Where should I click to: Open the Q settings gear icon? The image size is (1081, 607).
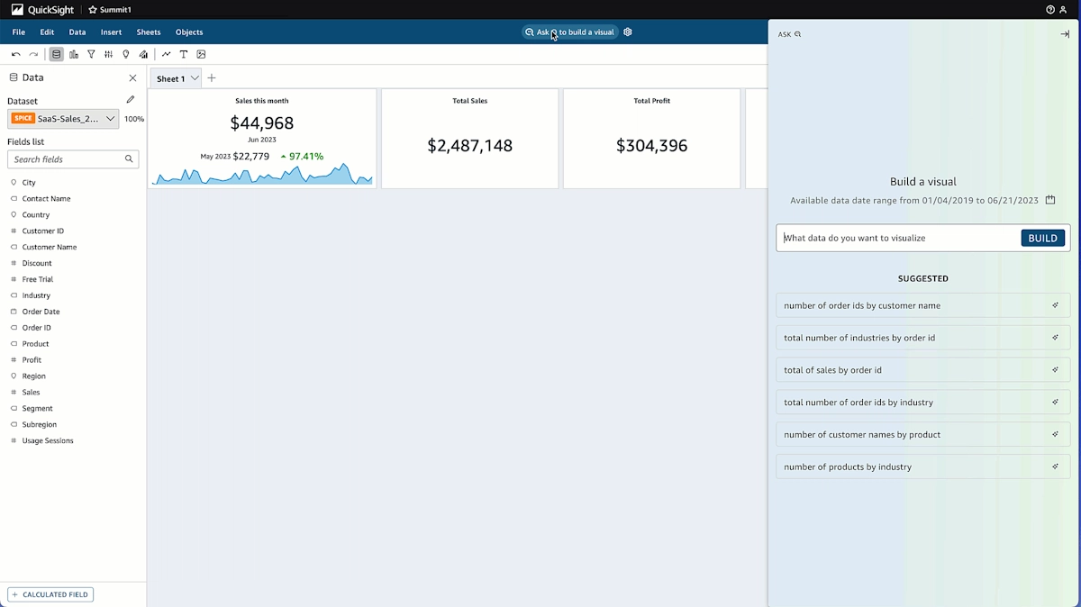(x=628, y=32)
